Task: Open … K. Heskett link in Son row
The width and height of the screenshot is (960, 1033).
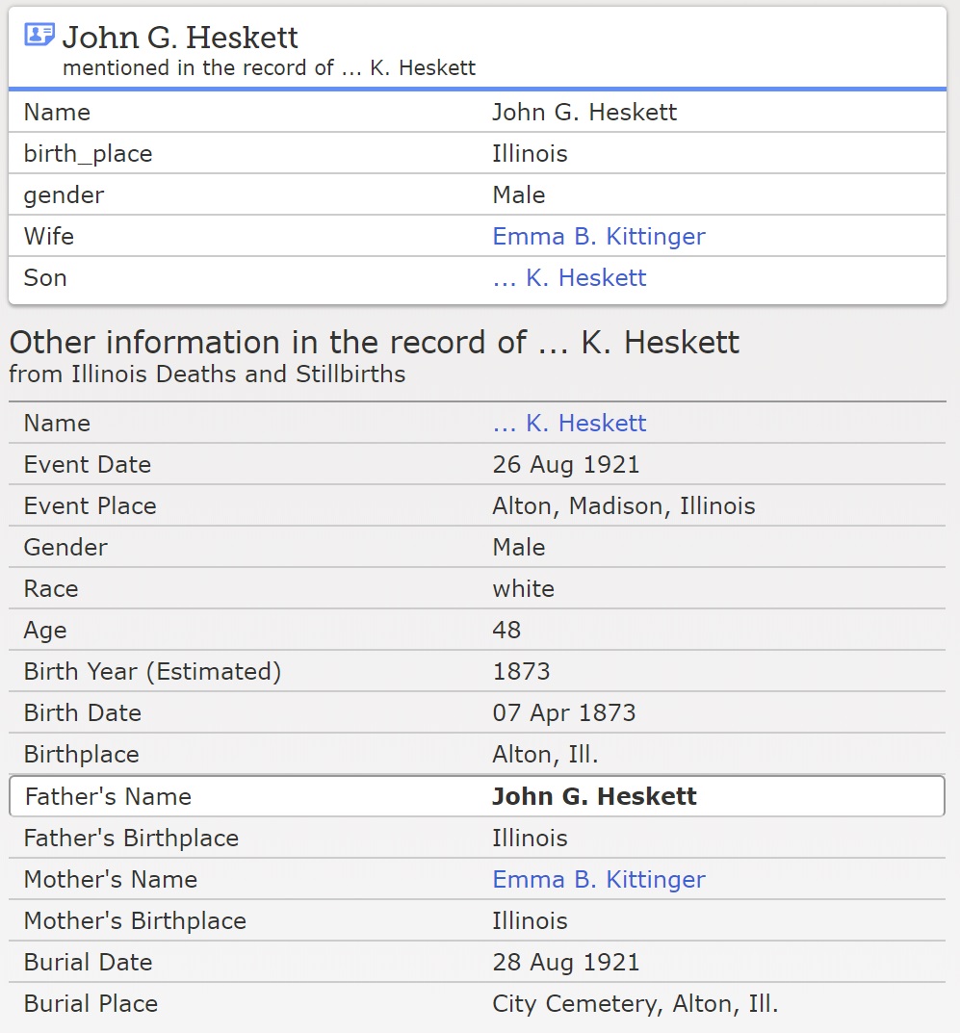Action: [569, 277]
